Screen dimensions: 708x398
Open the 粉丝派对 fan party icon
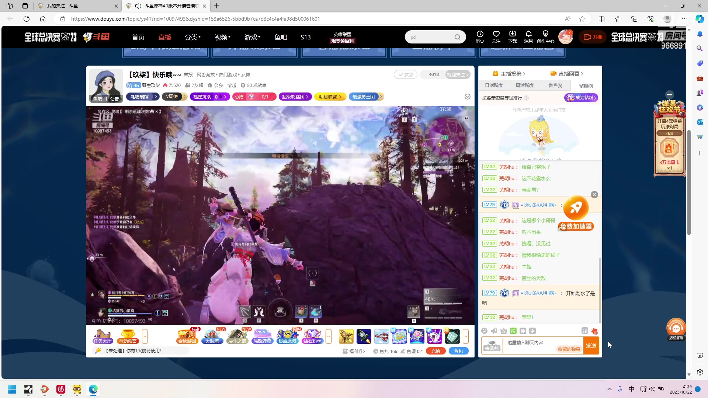tap(287, 336)
